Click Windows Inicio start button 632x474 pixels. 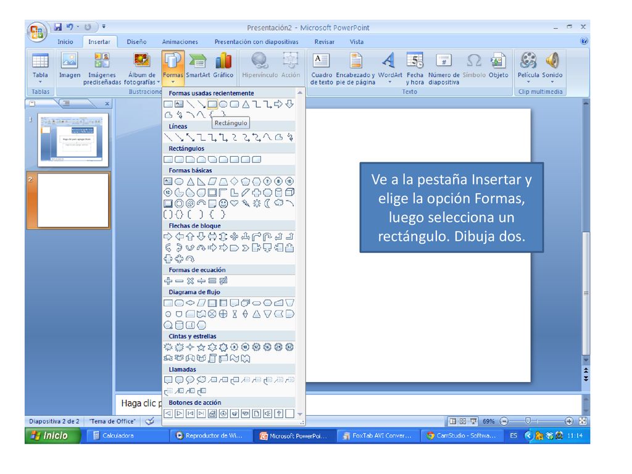53,436
